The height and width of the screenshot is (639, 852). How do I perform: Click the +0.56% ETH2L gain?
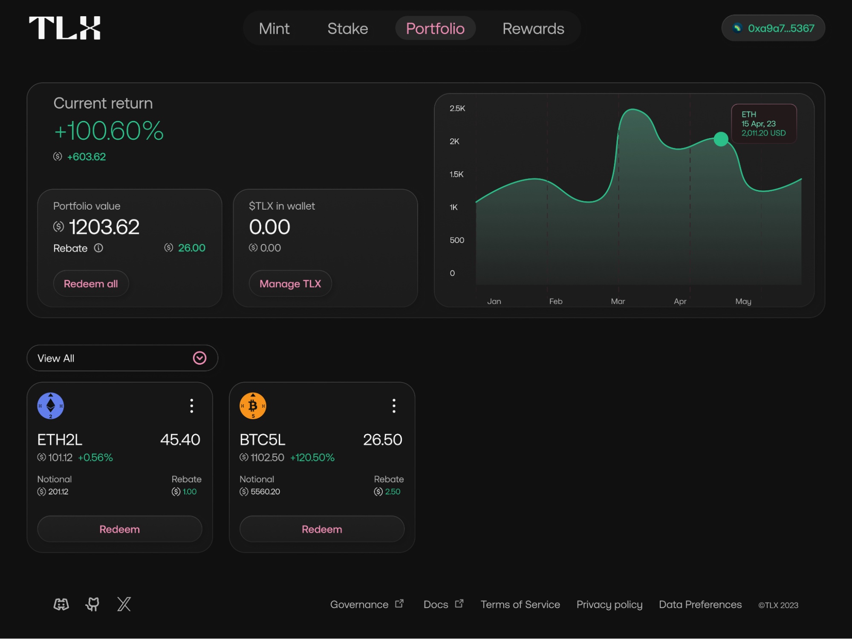click(x=95, y=458)
